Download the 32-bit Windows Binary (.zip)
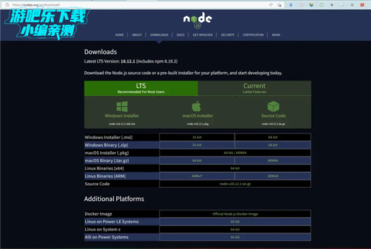The width and height of the screenshot is (371, 249). 197,145
